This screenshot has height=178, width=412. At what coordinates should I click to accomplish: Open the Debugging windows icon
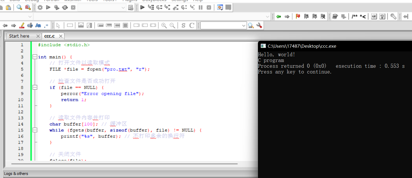point(220,7)
